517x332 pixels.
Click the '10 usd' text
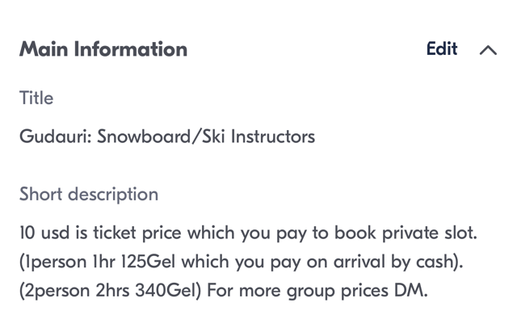44,233
